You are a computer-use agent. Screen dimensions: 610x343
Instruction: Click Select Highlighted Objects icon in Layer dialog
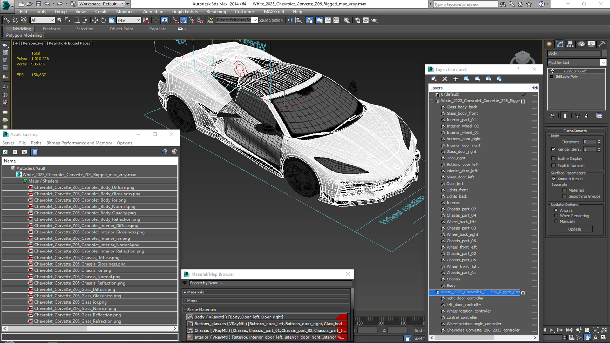click(x=466, y=79)
